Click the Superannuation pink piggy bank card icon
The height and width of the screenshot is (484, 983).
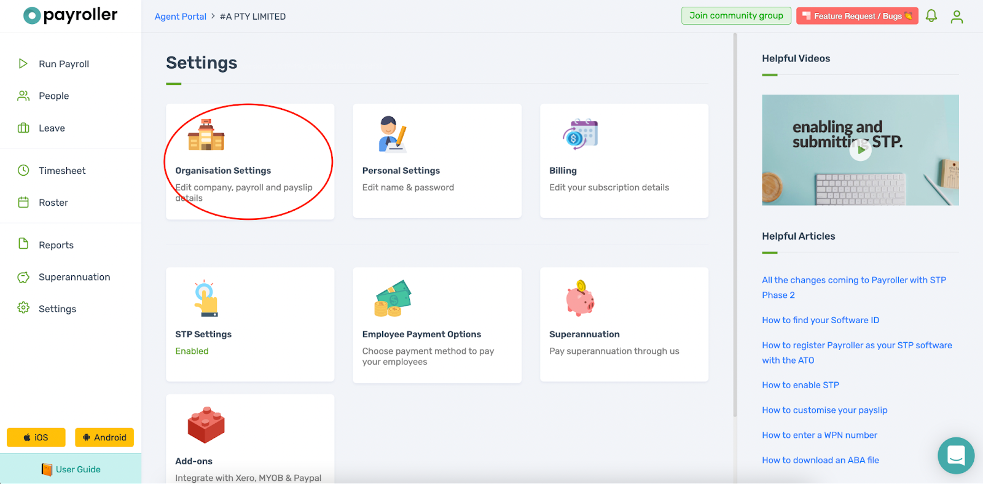(580, 299)
